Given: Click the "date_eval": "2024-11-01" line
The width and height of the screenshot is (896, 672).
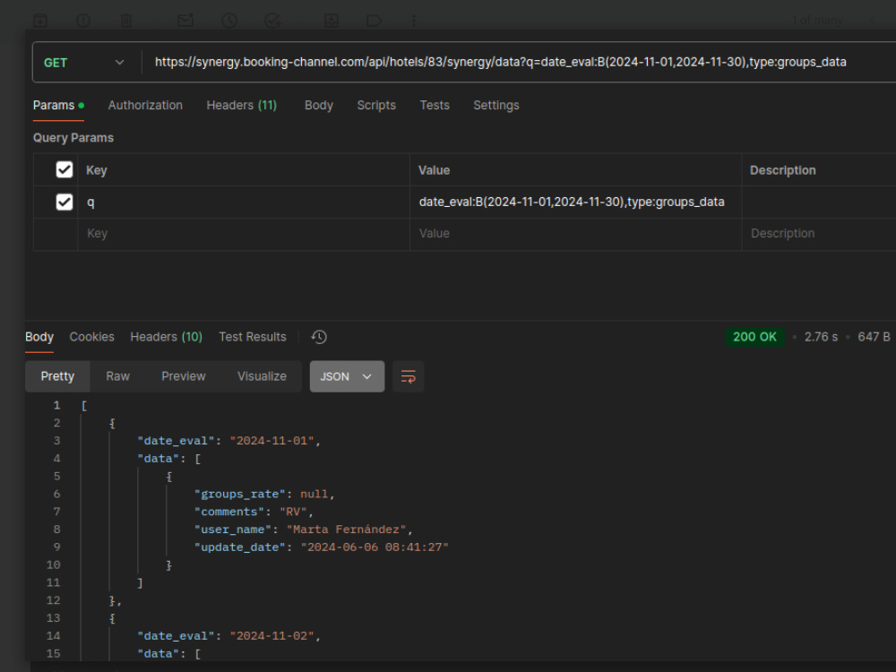Looking at the screenshot, I should pyautogui.click(x=228, y=441).
